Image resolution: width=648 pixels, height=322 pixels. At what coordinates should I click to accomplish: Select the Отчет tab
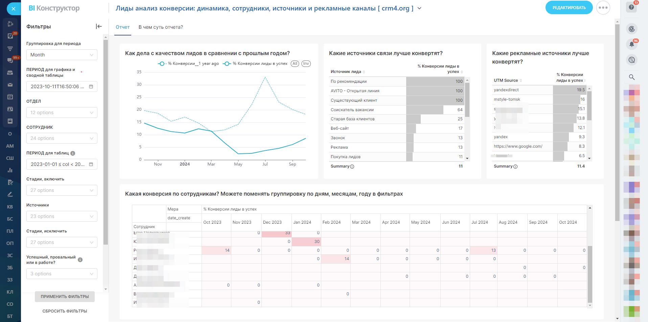pos(122,27)
